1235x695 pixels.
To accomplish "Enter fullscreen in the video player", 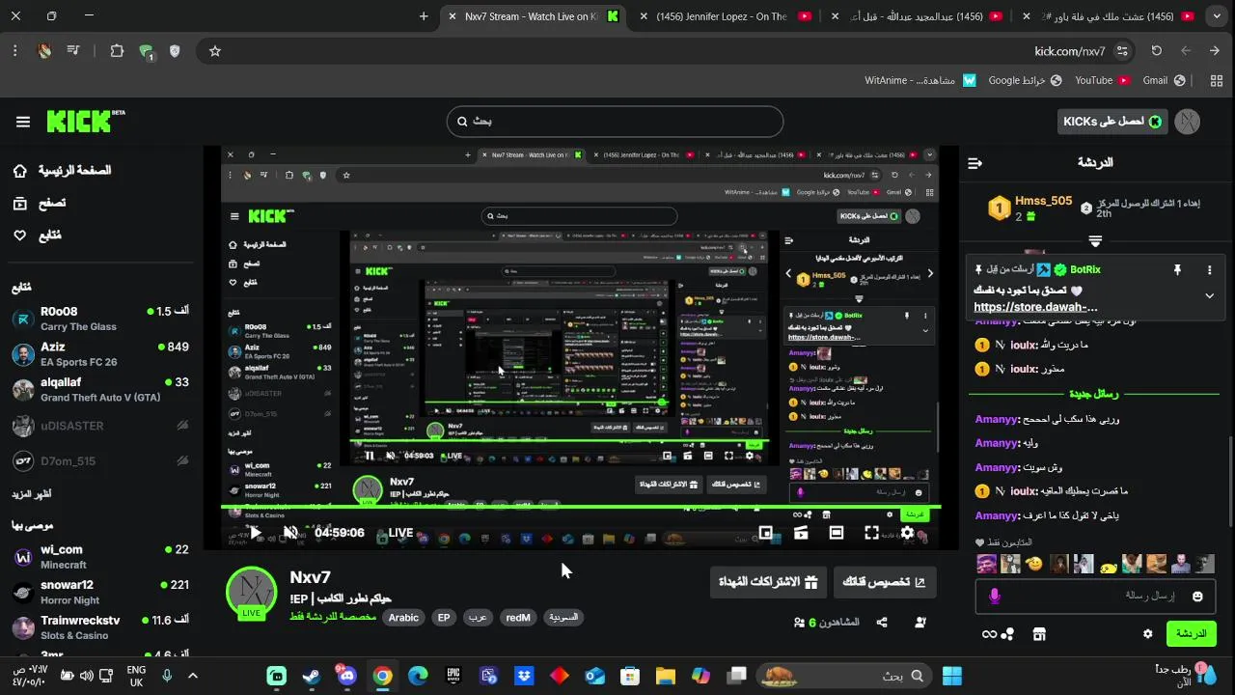I will 871,532.
